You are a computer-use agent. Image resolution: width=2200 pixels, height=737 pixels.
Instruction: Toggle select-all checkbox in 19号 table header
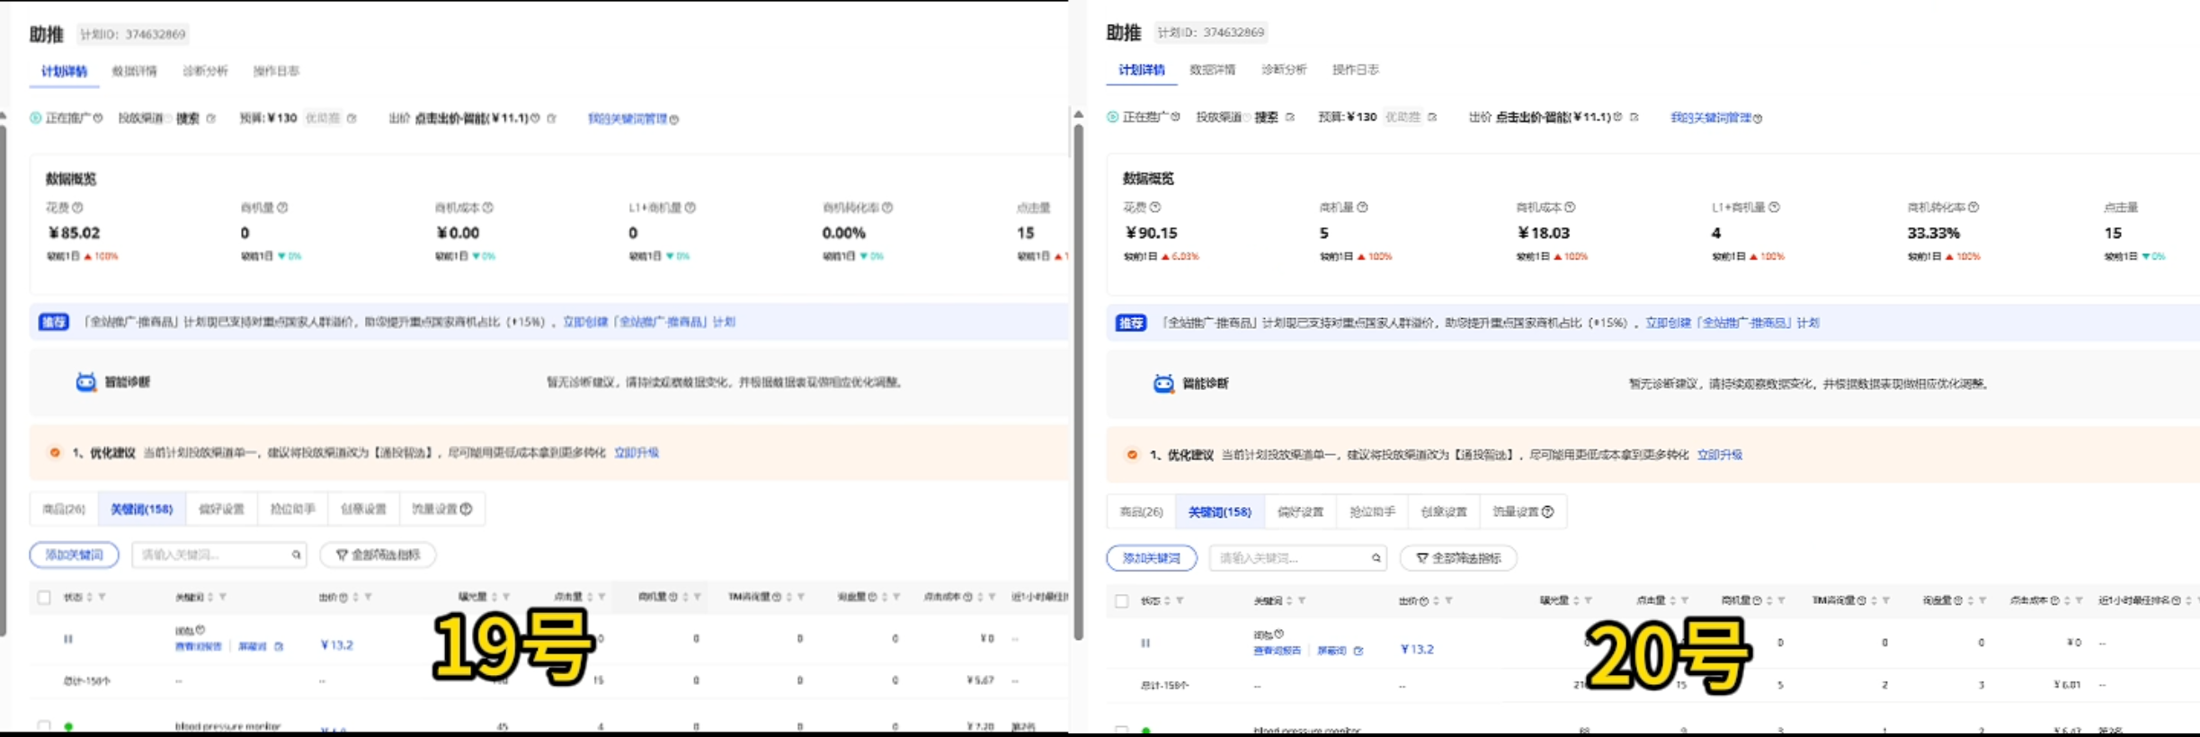pos(44,597)
